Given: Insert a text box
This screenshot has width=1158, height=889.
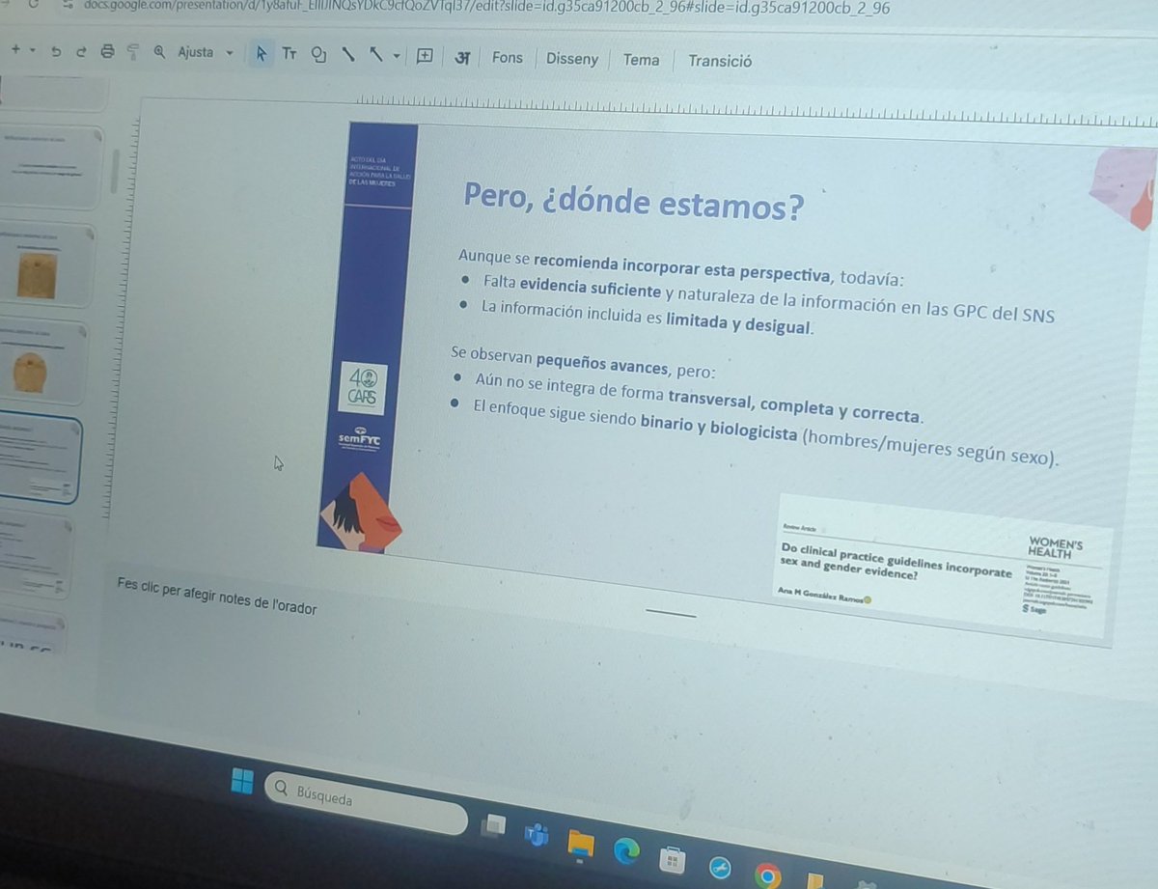Looking at the screenshot, I should 289,55.
